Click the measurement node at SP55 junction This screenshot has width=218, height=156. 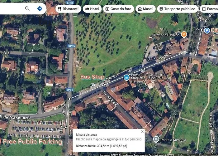69,99
